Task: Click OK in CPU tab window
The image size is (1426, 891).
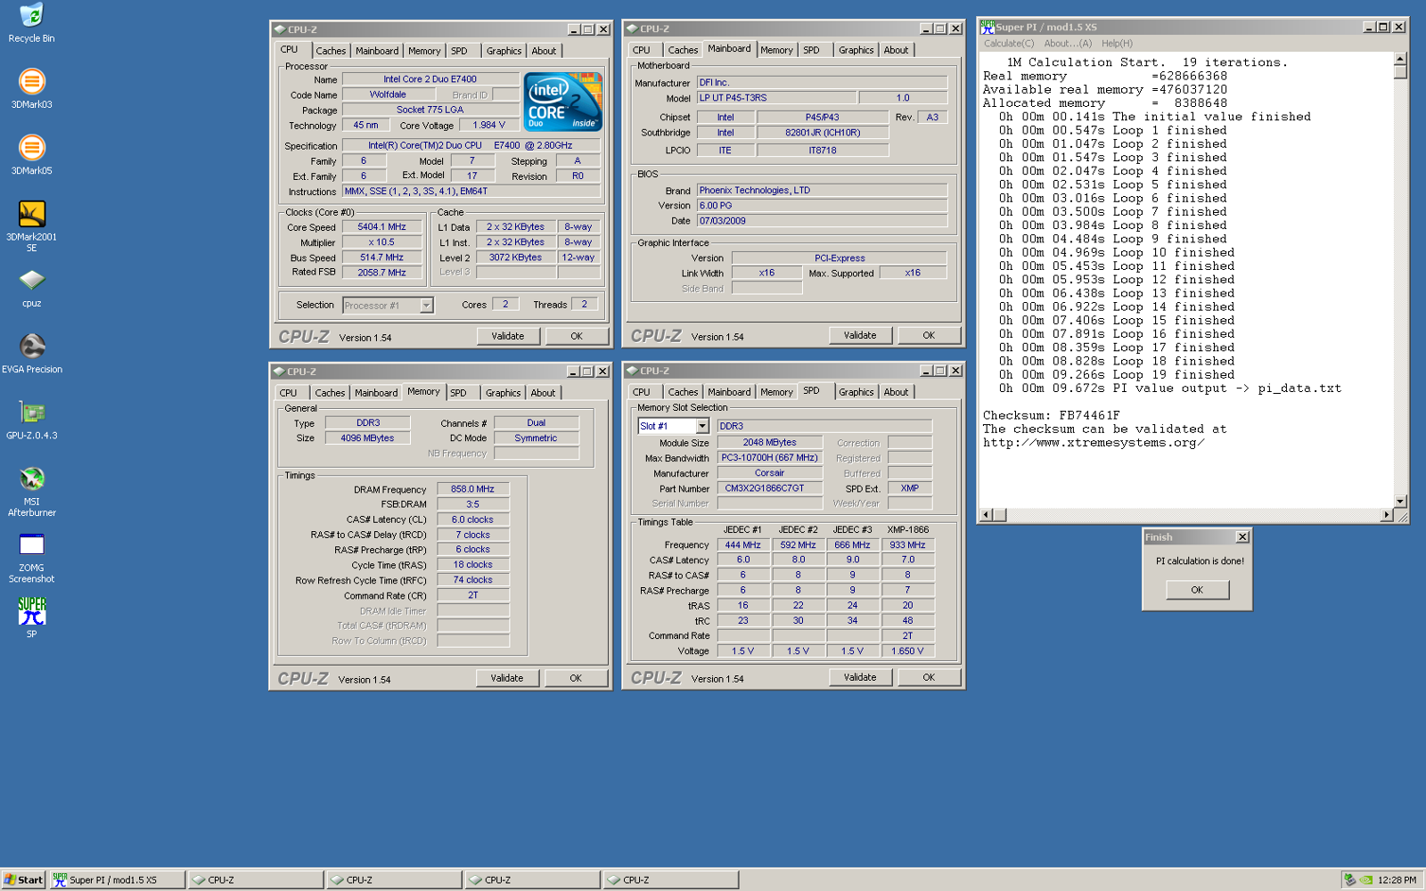Action: pyautogui.click(x=577, y=336)
